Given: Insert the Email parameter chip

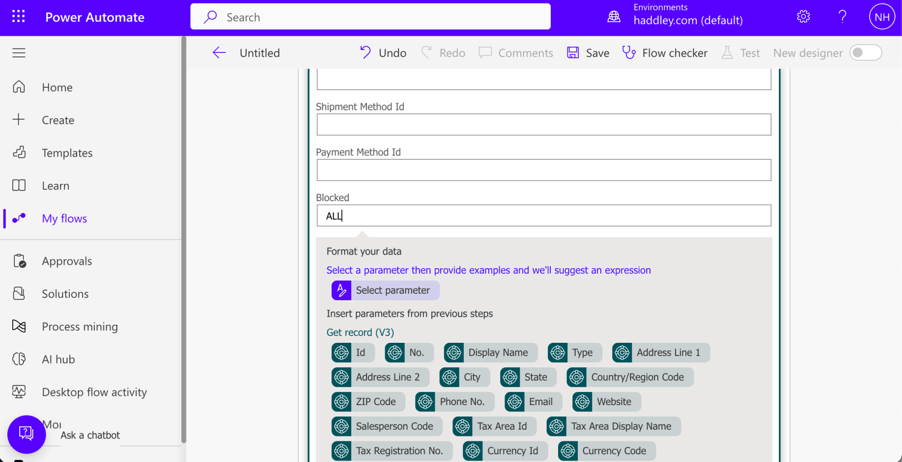Looking at the screenshot, I should [534, 402].
